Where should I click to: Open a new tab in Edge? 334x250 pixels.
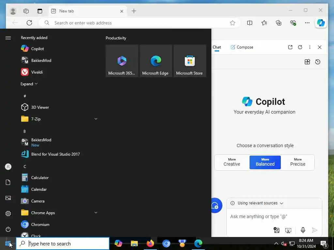[x=134, y=11]
